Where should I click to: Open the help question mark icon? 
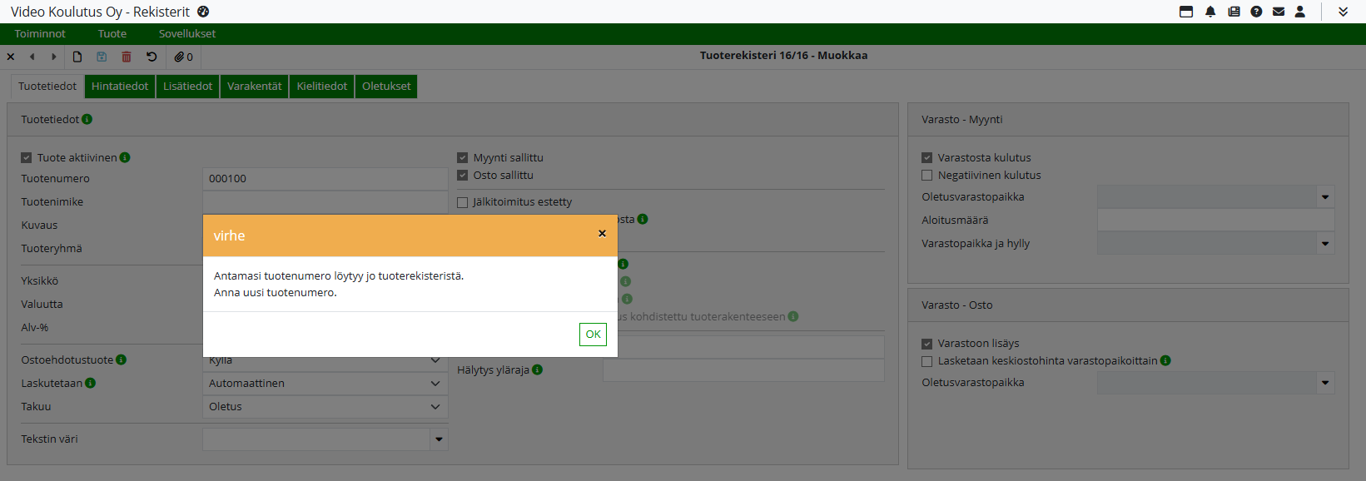click(1256, 12)
